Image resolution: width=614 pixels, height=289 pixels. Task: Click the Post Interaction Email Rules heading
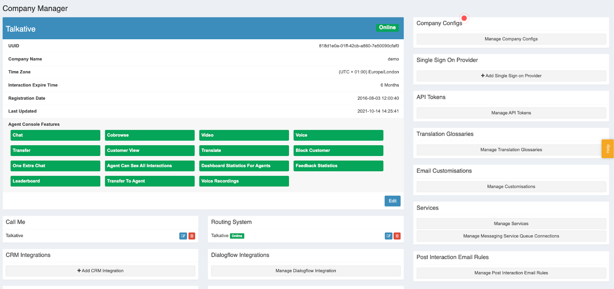click(x=453, y=258)
